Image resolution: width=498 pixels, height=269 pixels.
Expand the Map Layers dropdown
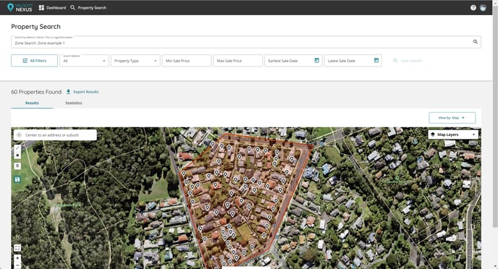click(x=453, y=134)
